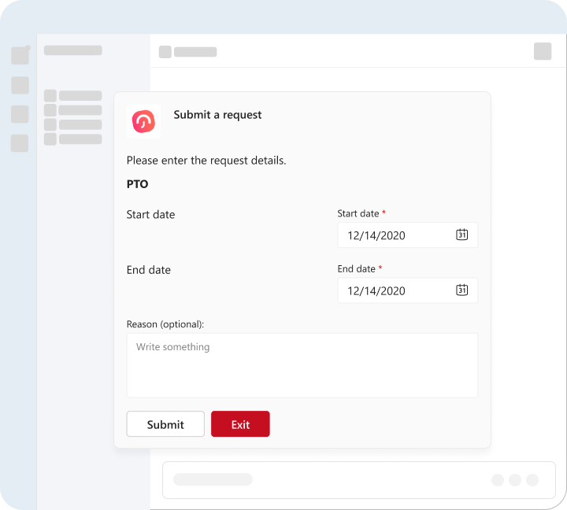The width and height of the screenshot is (567, 510).
Task: Click the 'Please enter the request details.' text
Action: pos(206,161)
